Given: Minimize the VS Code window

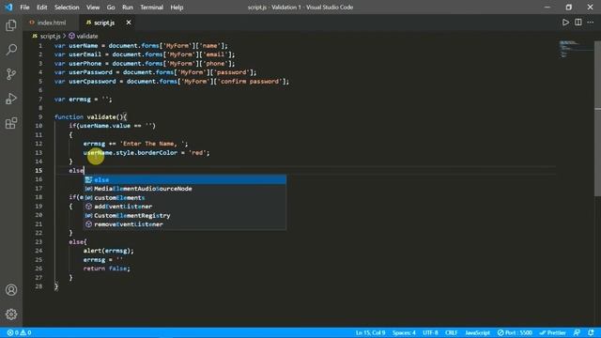Looking at the screenshot, I should point(547,8).
